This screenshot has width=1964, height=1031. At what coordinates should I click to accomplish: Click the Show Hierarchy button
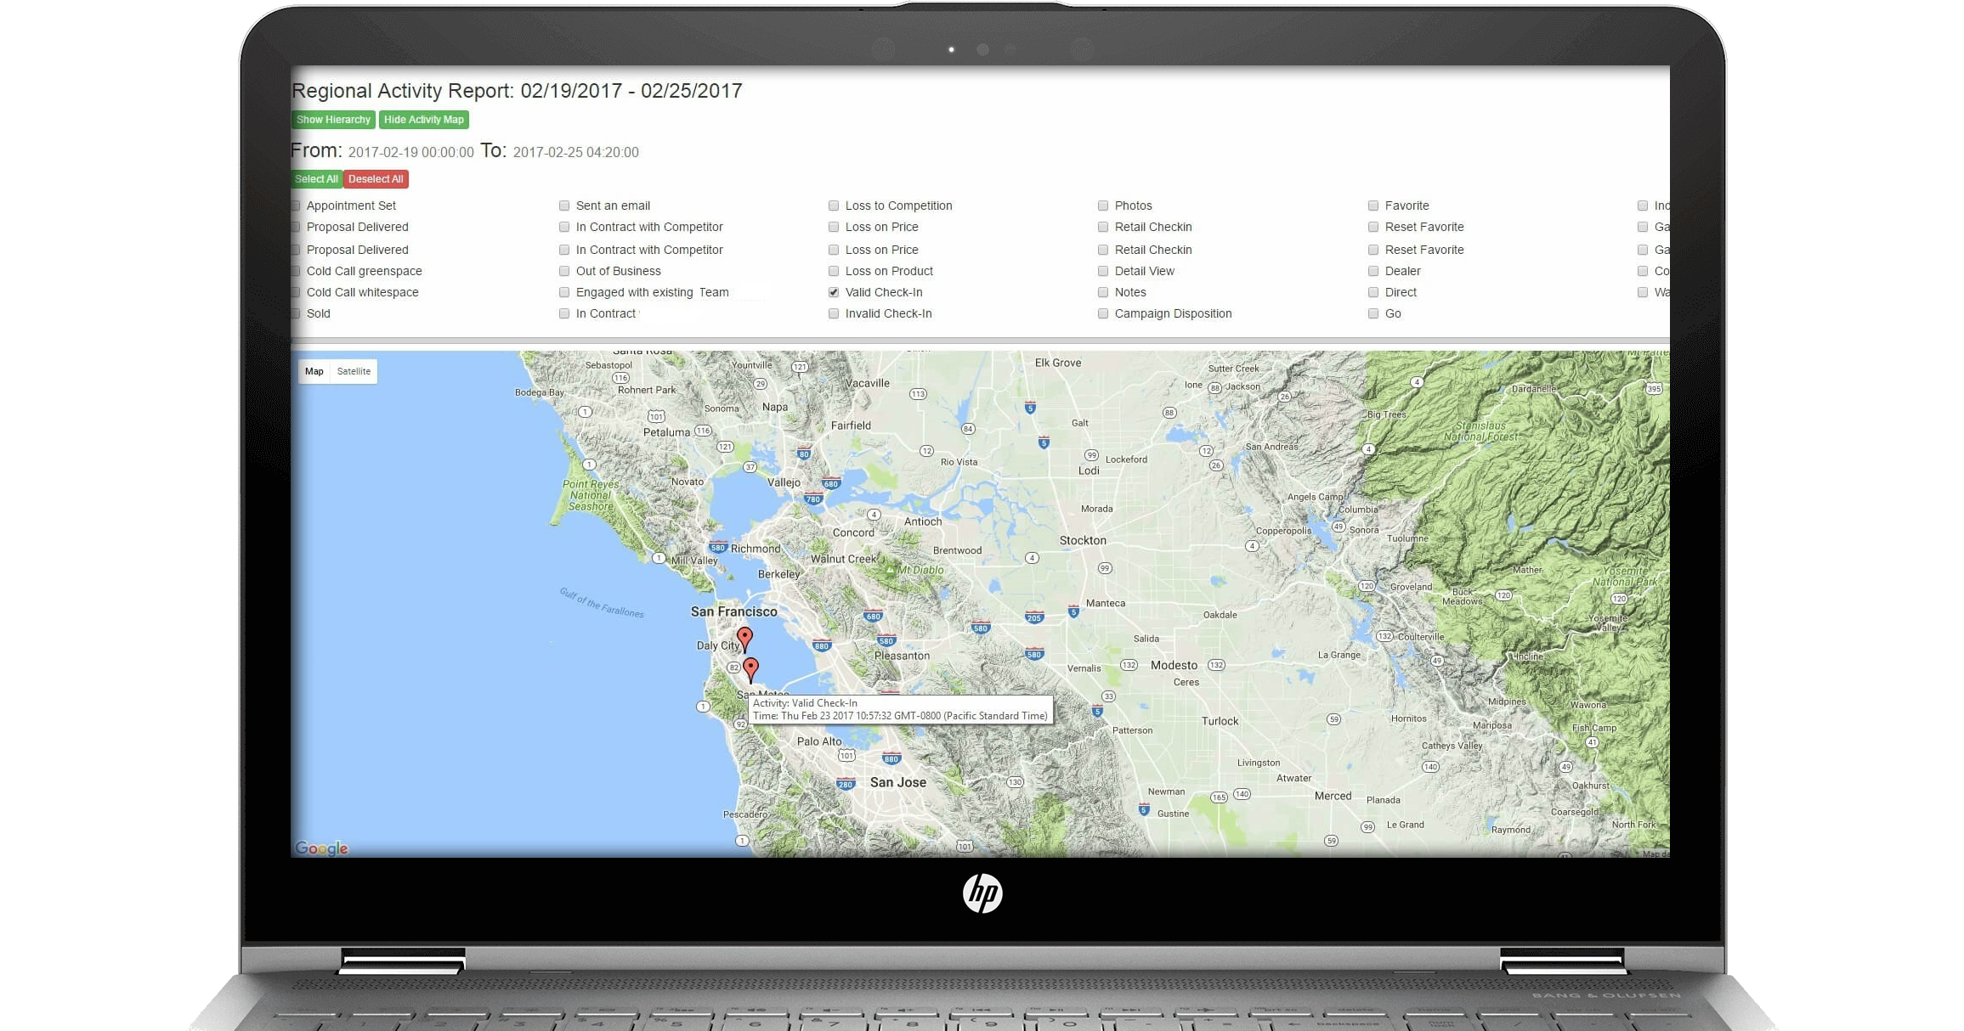coord(333,120)
